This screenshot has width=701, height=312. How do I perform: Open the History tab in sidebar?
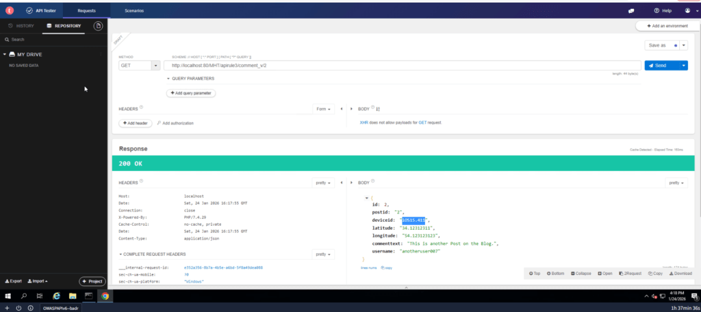point(21,26)
